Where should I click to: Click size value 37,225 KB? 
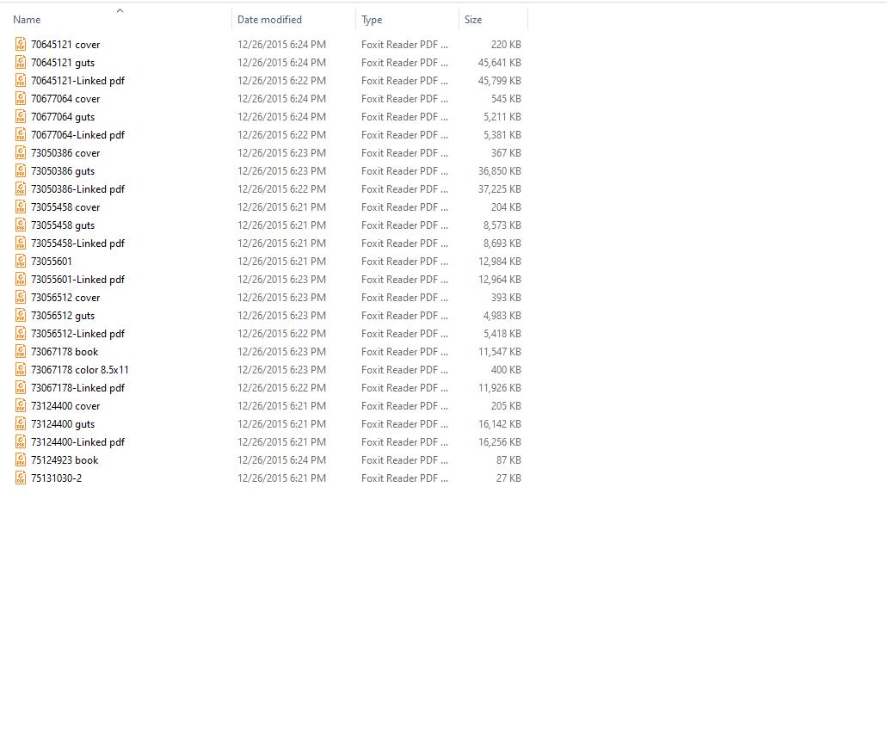500,189
